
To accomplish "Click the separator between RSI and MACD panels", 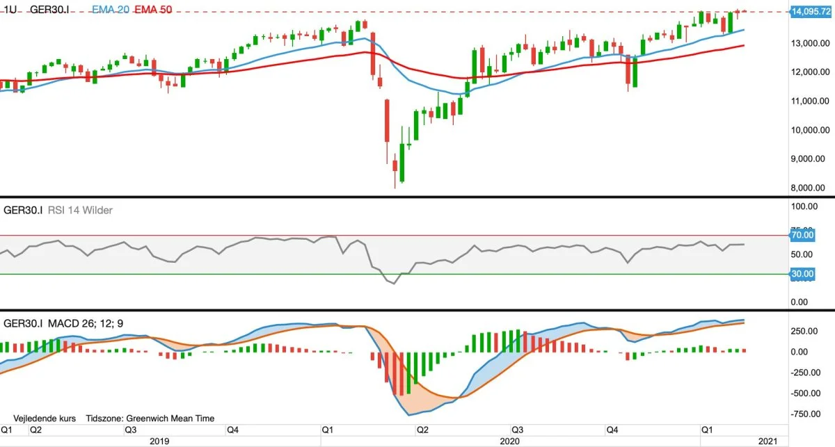I will click(417, 311).
